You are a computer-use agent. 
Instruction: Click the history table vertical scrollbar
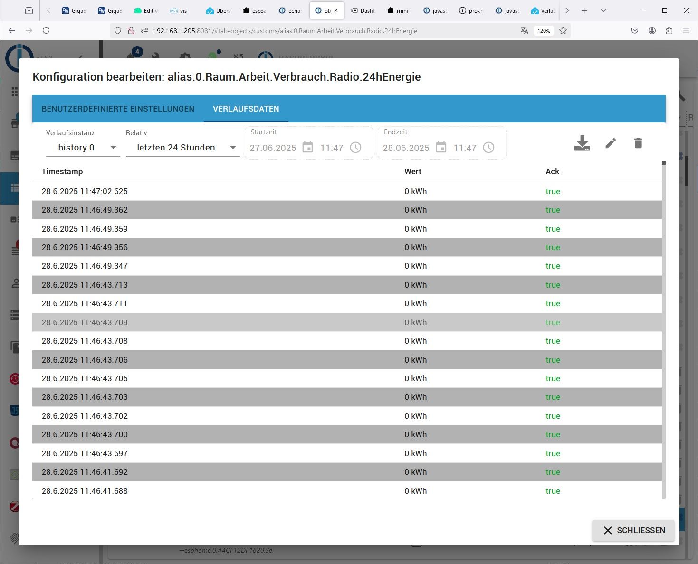click(664, 332)
